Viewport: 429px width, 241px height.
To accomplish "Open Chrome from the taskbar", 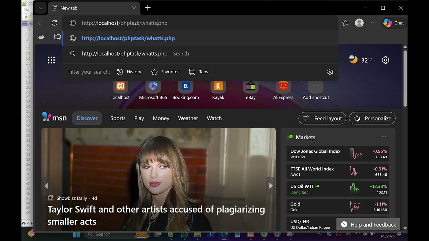I will coord(264,235).
